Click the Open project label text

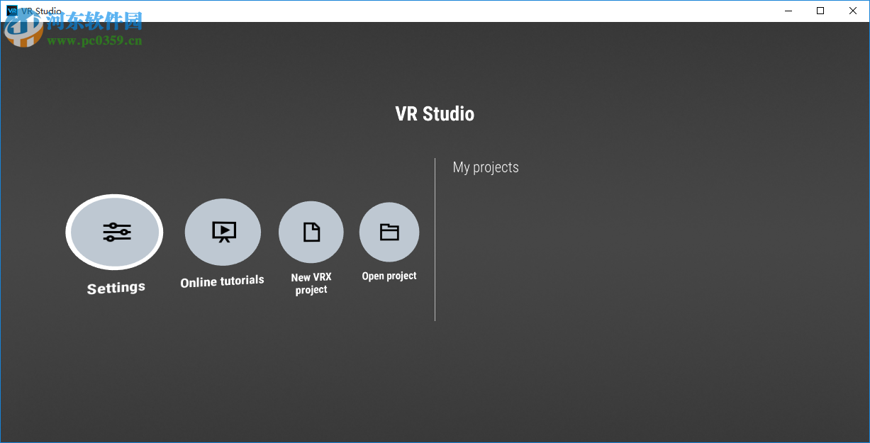point(389,276)
